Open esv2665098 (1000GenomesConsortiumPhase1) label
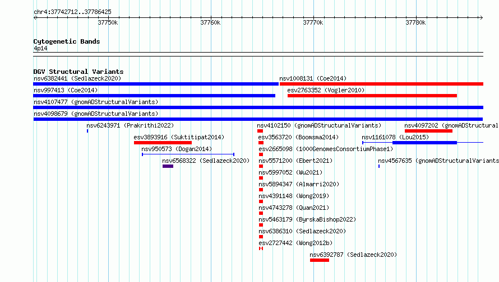The width and height of the screenshot is (499, 282). tap(326, 149)
